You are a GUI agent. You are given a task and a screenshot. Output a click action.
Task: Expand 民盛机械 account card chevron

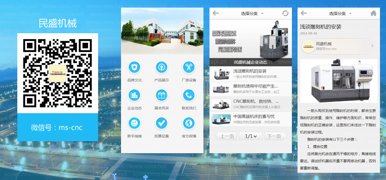point(372,46)
